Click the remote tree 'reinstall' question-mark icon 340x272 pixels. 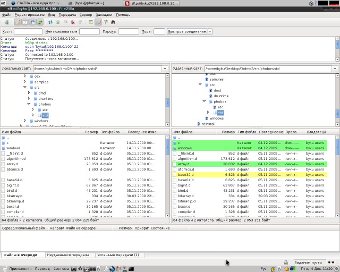coord(199,124)
